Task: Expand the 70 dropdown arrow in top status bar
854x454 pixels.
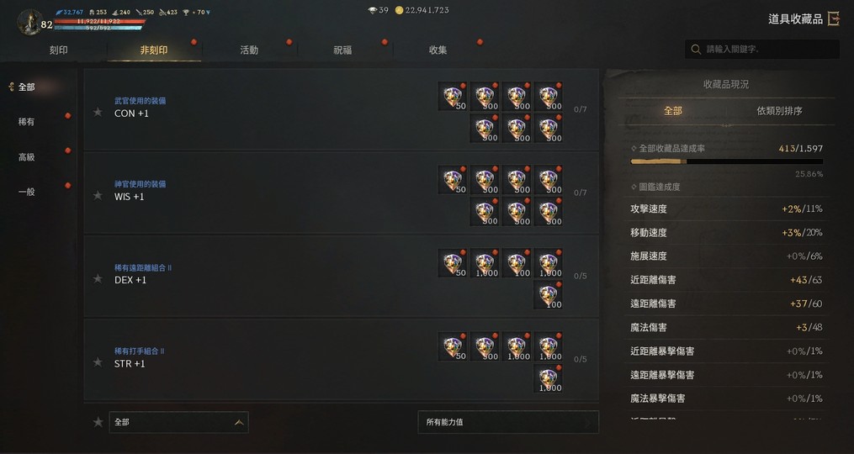Action: (x=208, y=13)
